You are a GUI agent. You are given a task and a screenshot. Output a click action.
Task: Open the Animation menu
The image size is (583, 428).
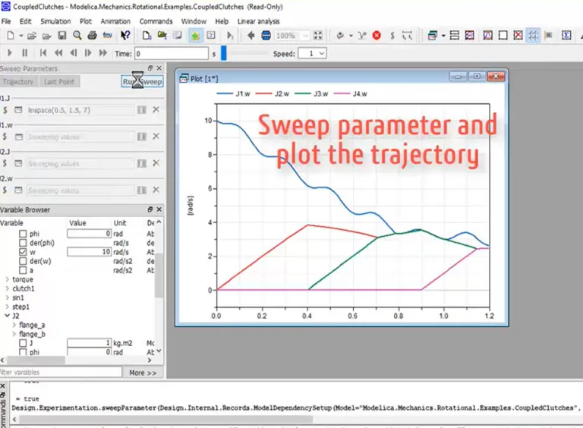[115, 21]
